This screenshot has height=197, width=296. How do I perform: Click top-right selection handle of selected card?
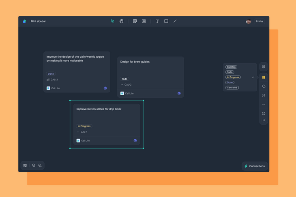(x=144, y=101)
